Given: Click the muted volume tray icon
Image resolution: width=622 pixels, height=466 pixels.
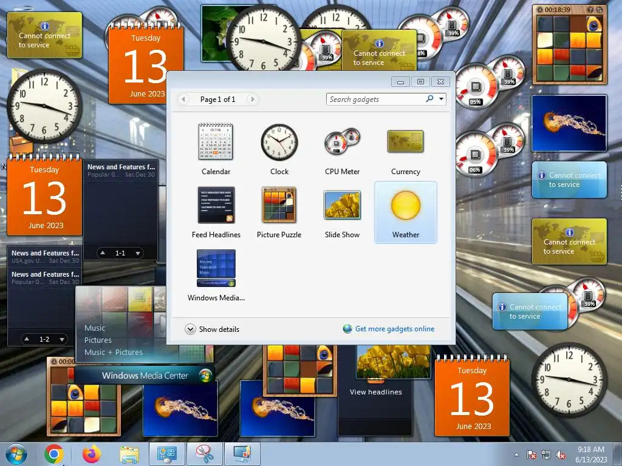Looking at the screenshot, I should point(561,454).
